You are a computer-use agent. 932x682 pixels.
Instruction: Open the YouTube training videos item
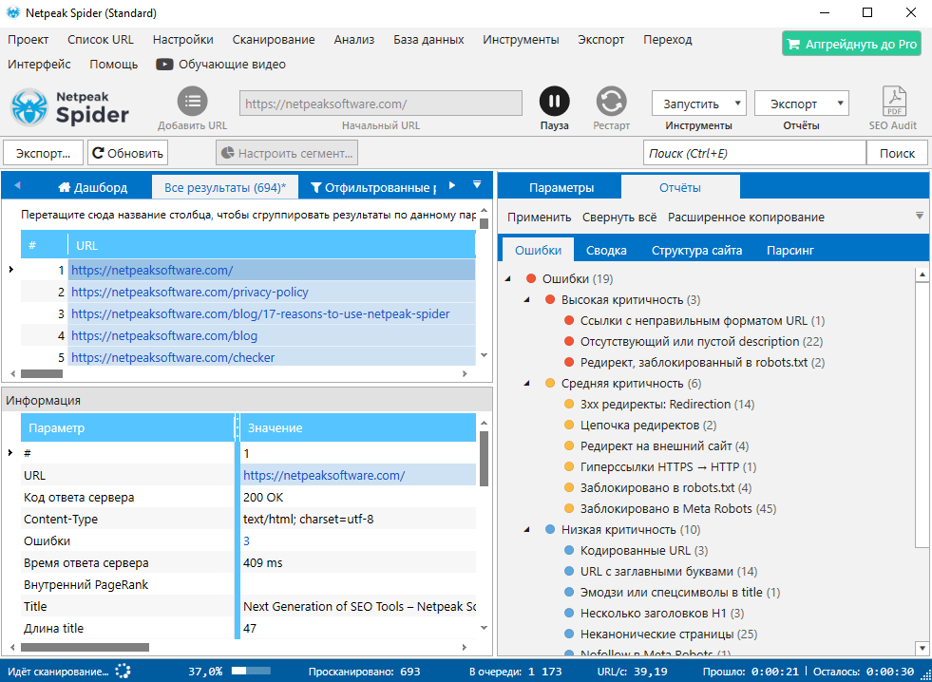point(220,65)
